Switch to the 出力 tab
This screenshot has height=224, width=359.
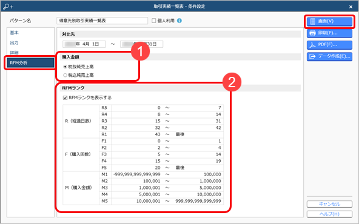[14, 43]
